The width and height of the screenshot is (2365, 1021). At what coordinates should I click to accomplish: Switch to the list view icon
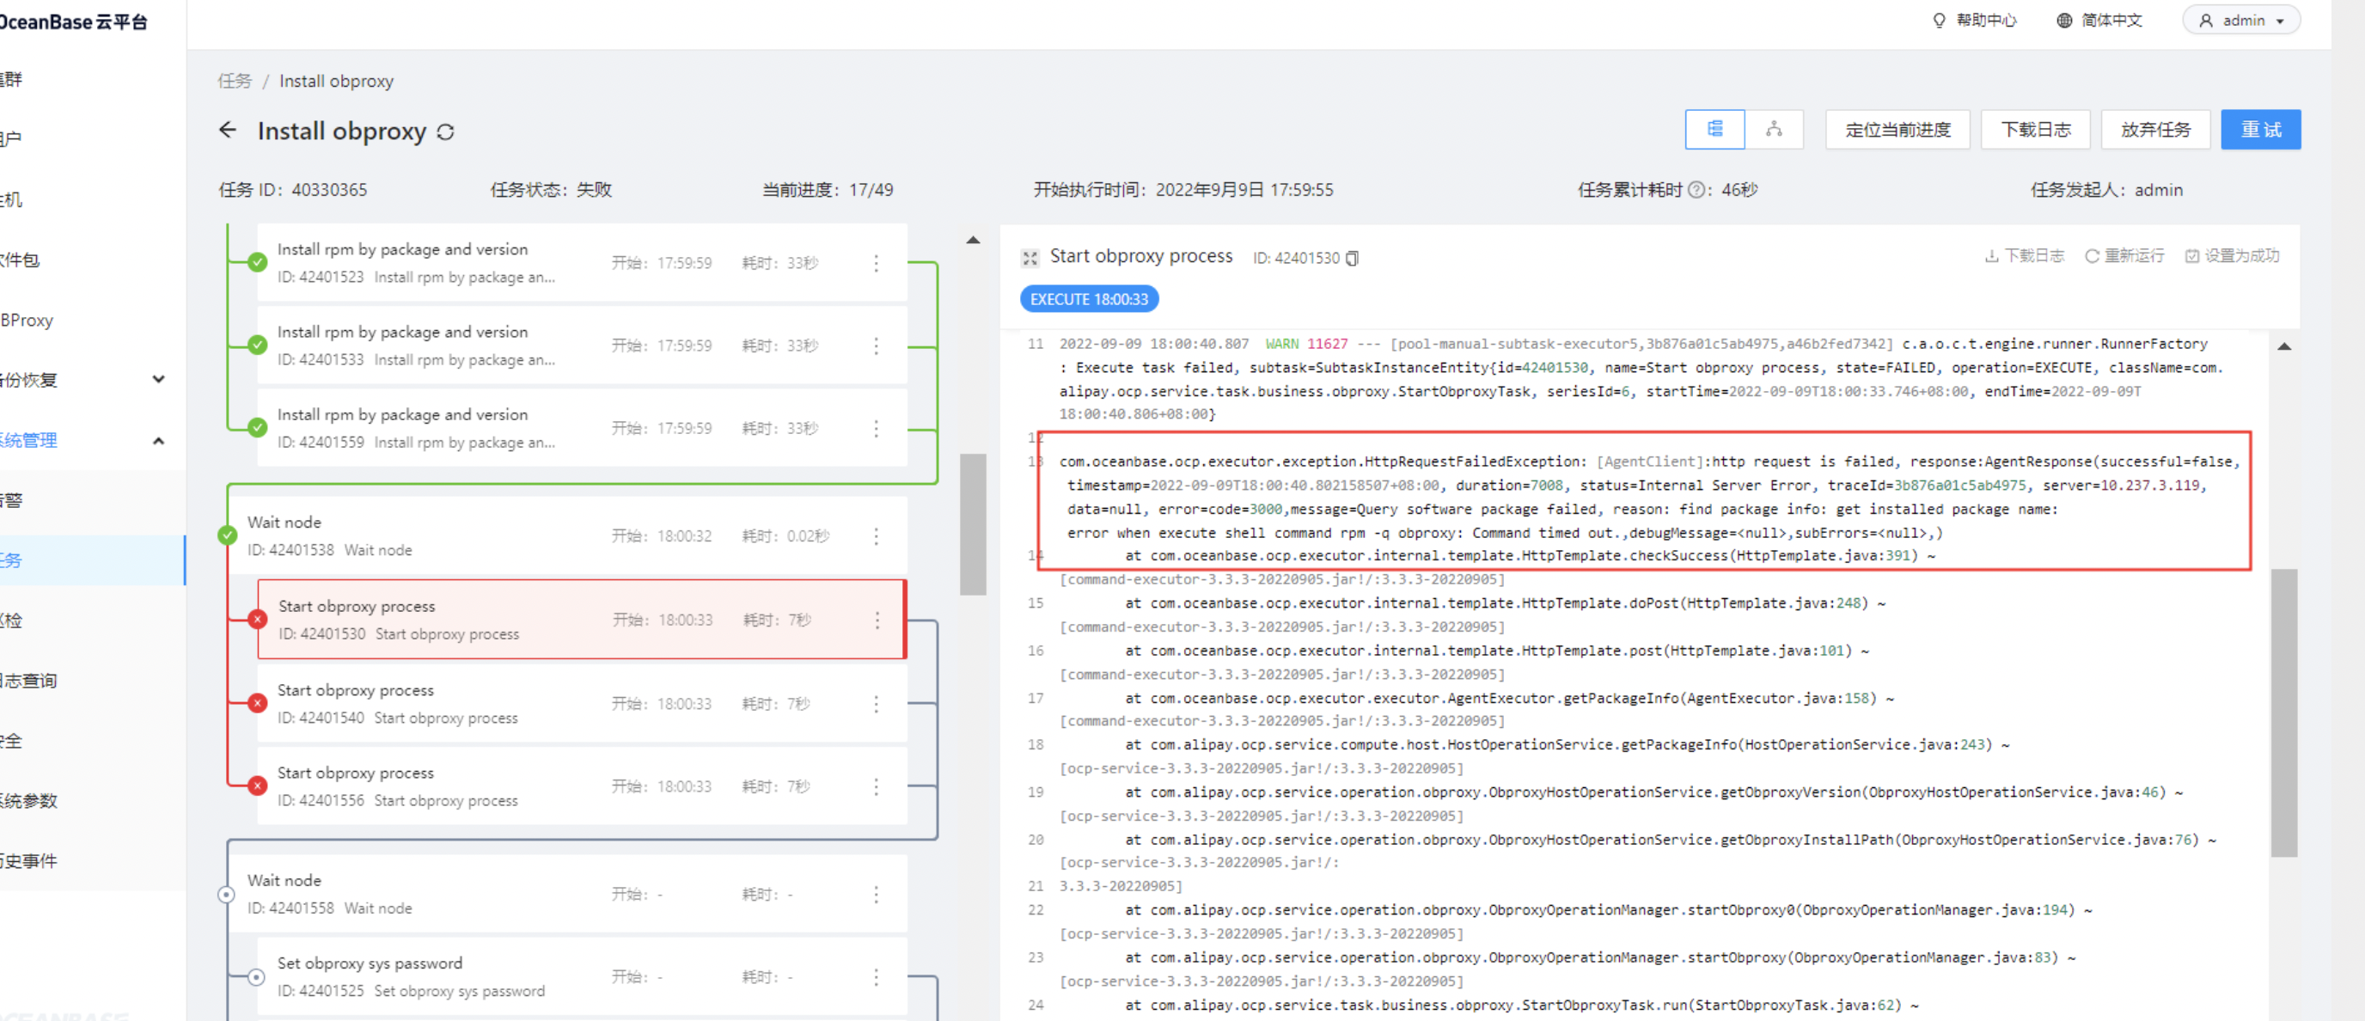point(1714,130)
